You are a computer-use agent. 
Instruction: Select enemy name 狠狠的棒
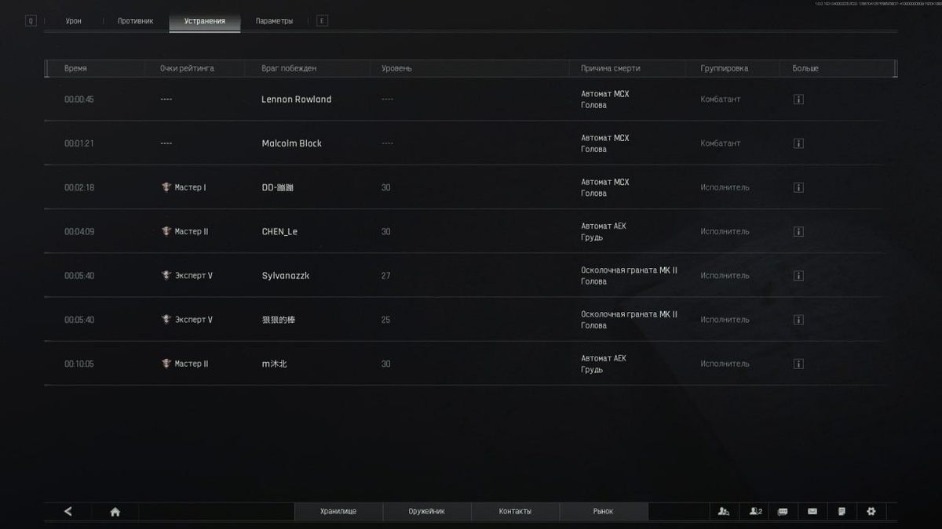pyautogui.click(x=279, y=320)
